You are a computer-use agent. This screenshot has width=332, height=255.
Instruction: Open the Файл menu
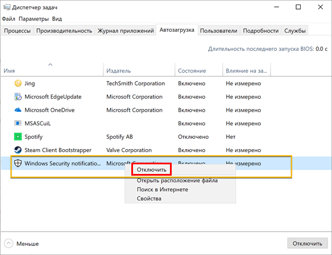tap(9, 19)
